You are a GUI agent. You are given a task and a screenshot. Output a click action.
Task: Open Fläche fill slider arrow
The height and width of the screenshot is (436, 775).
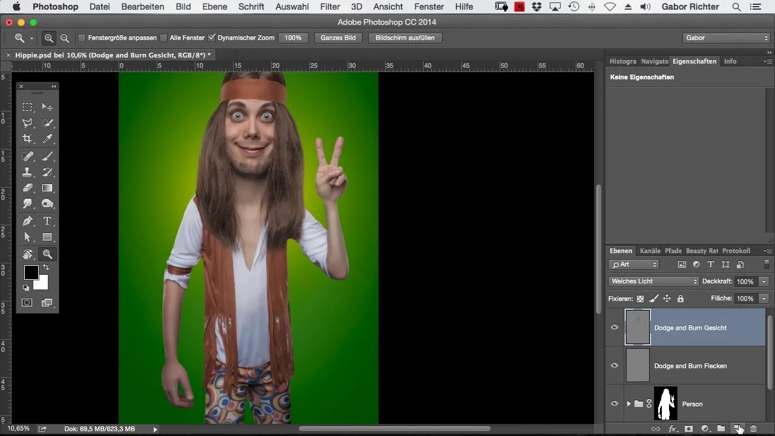click(x=763, y=299)
